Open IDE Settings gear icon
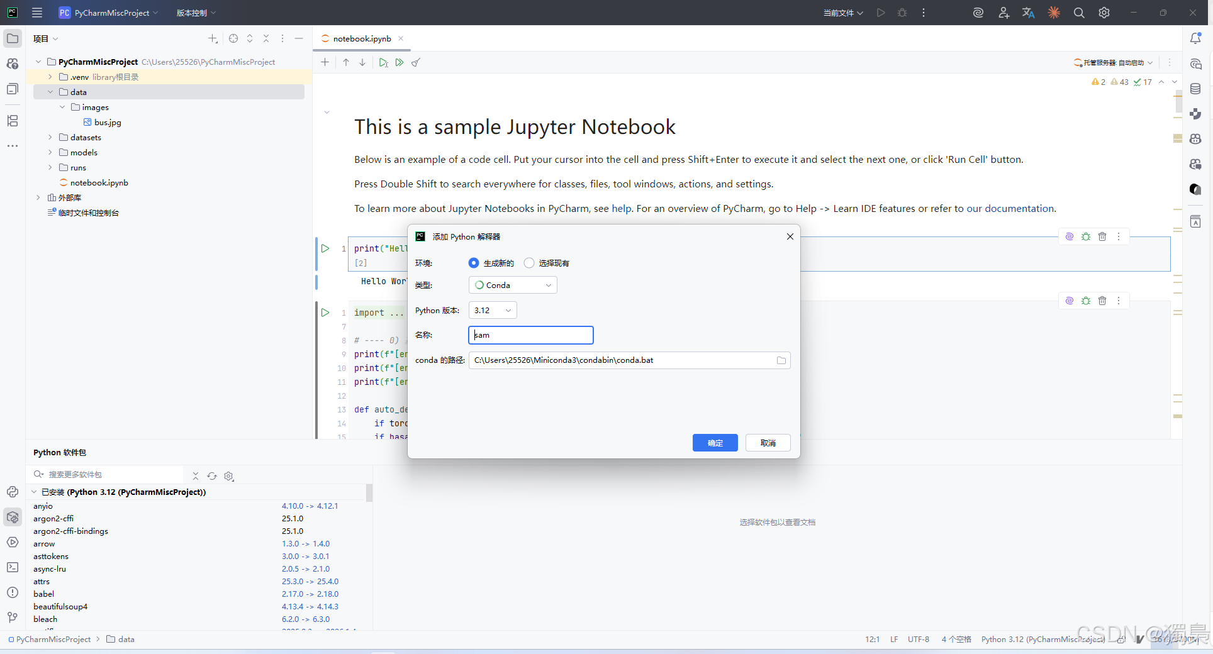 (1104, 13)
